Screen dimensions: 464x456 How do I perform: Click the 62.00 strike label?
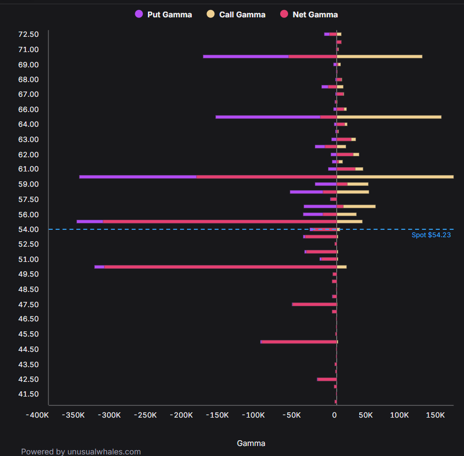click(28, 155)
